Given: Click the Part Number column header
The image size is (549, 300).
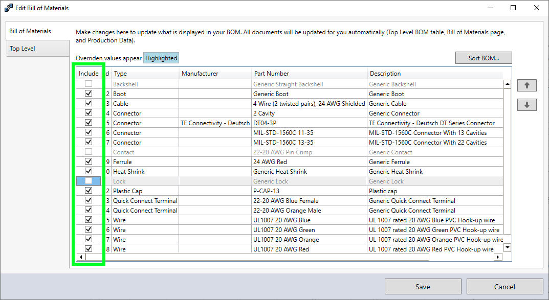Looking at the screenshot, I should [310, 74].
